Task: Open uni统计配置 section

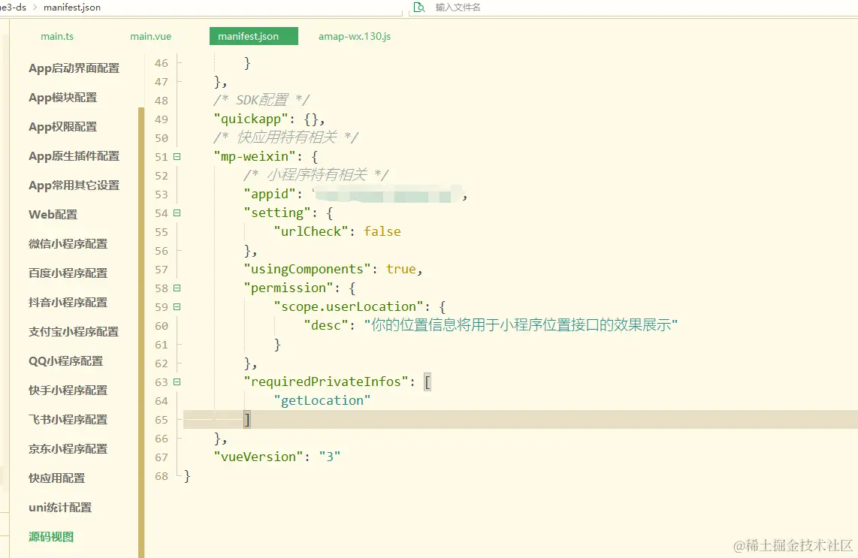Action: coord(60,508)
